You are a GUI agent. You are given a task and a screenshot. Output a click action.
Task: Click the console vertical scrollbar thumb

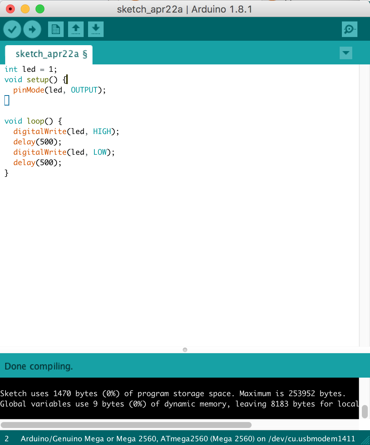364,411
